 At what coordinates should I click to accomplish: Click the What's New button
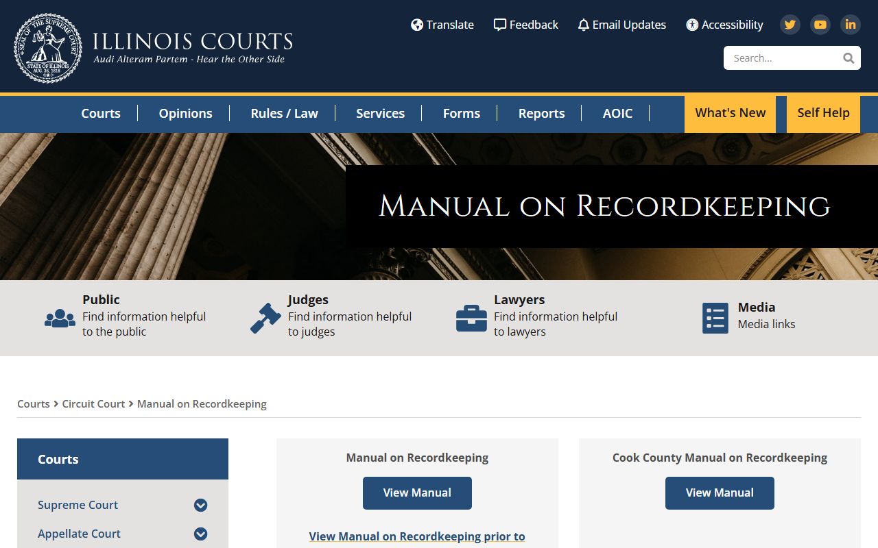pyautogui.click(x=730, y=114)
